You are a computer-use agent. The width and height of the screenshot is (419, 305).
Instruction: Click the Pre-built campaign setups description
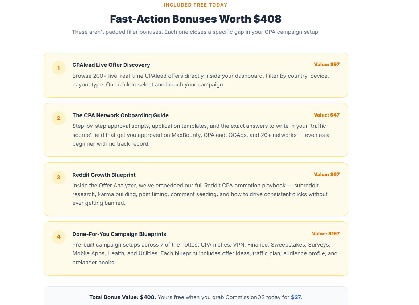(205, 253)
